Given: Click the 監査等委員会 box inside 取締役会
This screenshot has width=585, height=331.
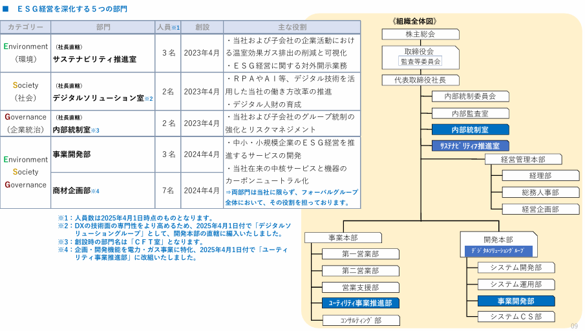Looking at the screenshot, I should pos(420,61).
